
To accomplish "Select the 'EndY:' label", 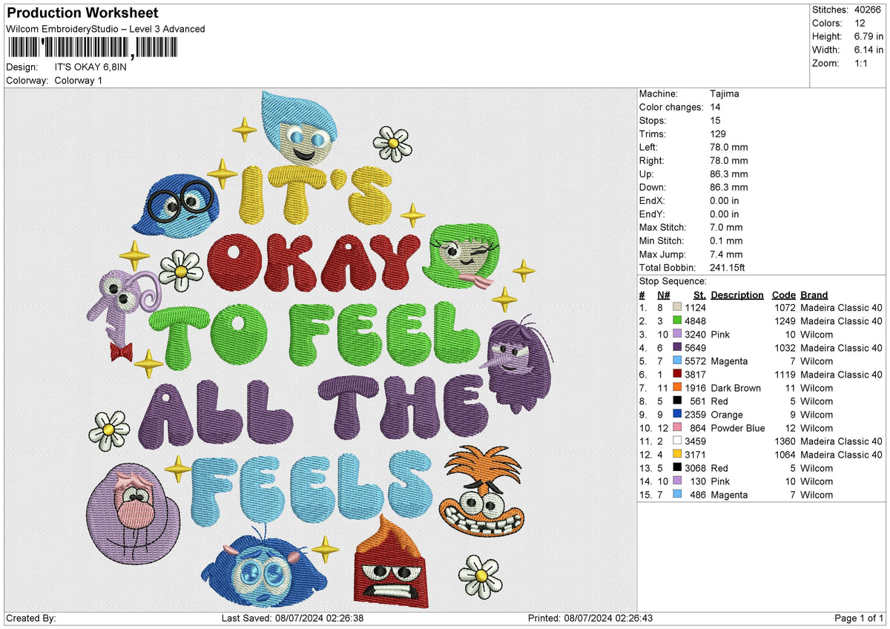I will click(x=652, y=214).
